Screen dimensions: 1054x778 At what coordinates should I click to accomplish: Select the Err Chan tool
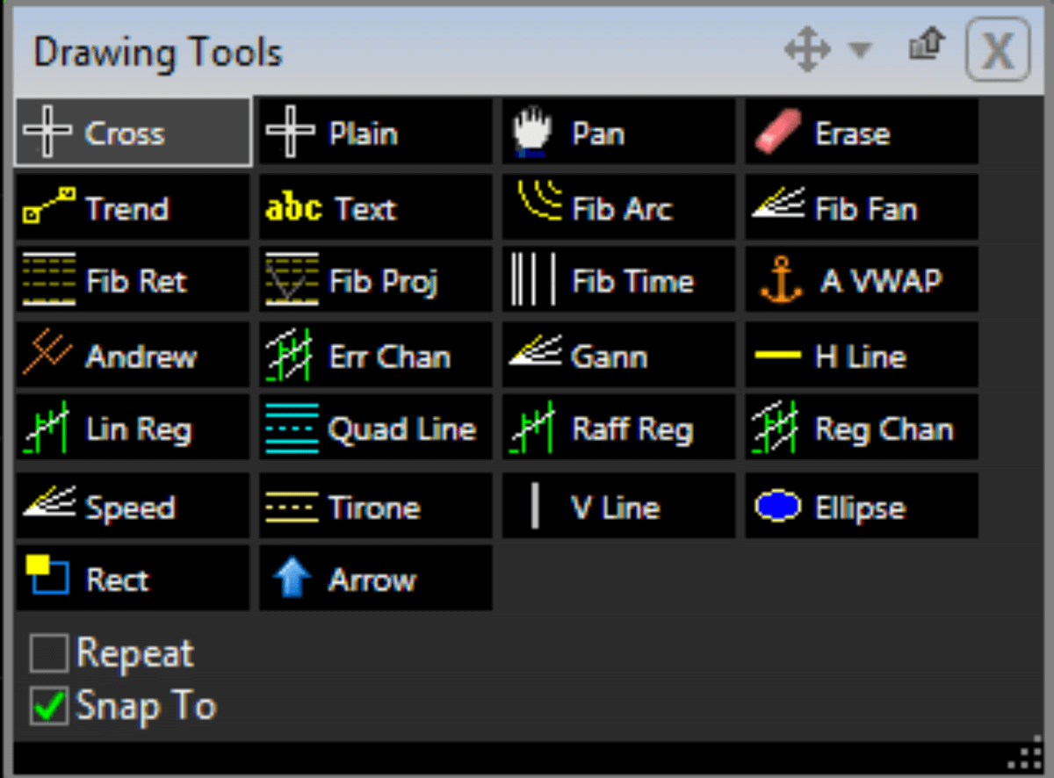click(376, 355)
